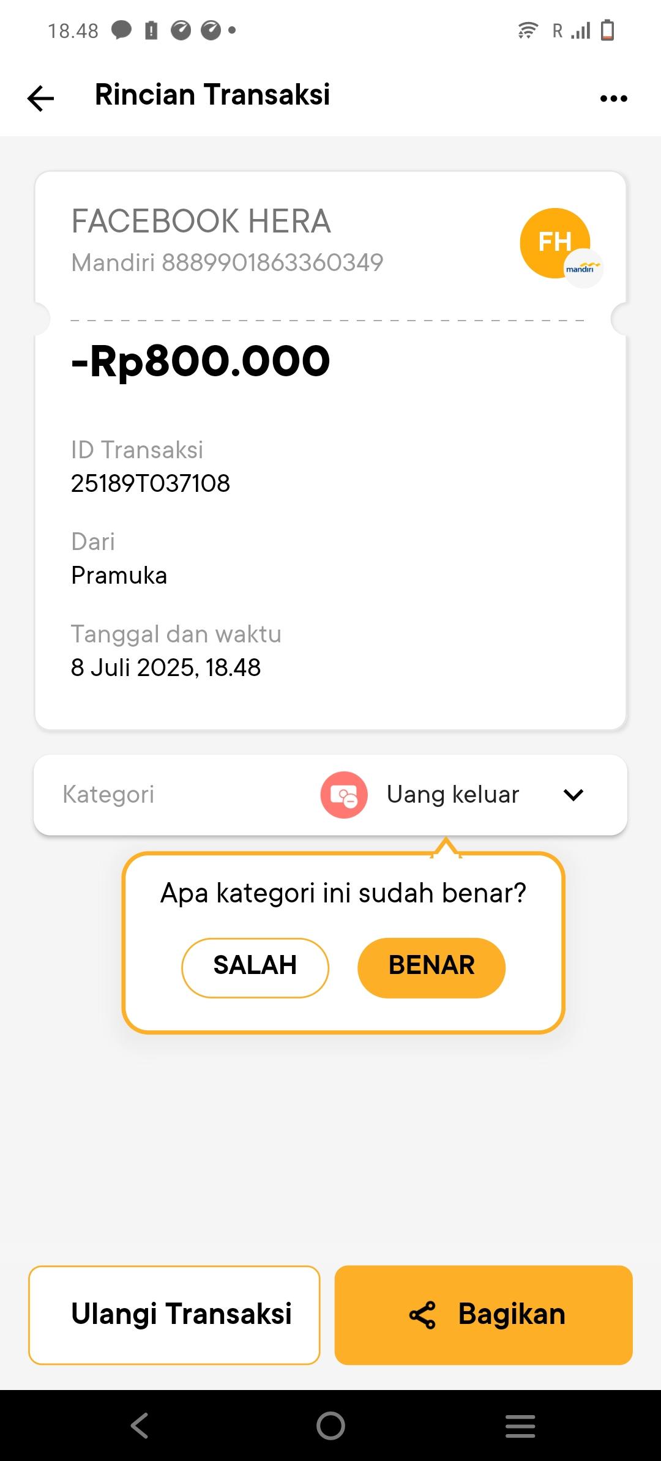Open the Uang keluar category selector

453,795
